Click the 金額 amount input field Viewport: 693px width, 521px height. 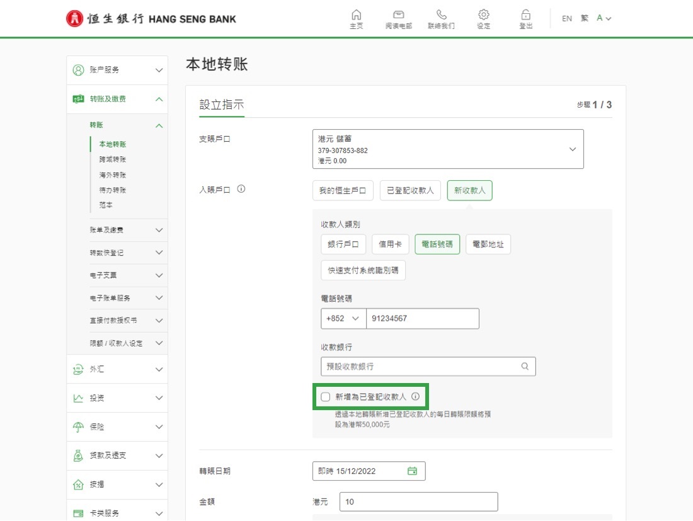pyautogui.click(x=418, y=502)
